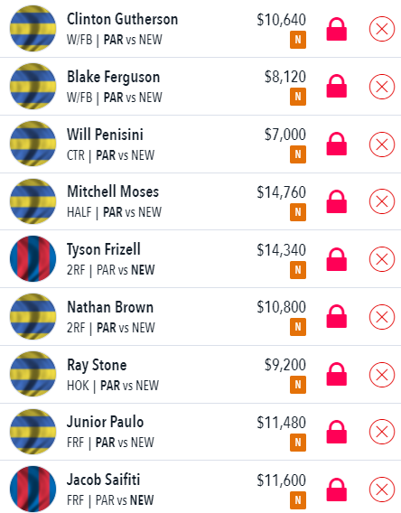Remove Jacob Saifiti with the X button
401x513 pixels.
coord(382,490)
